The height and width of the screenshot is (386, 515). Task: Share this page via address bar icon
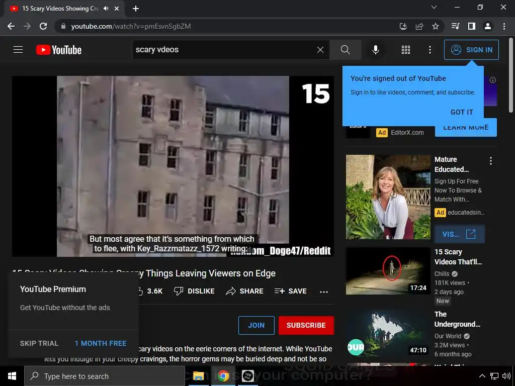point(419,26)
